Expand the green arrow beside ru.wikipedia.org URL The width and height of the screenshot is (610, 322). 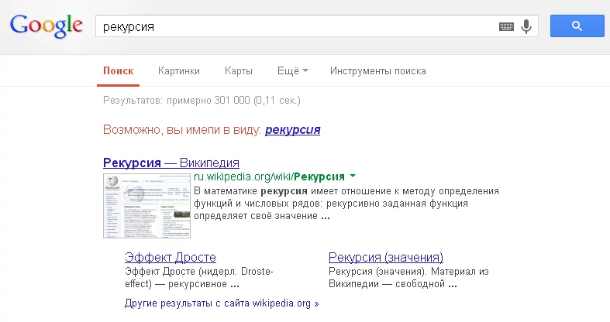pos(353,176)
